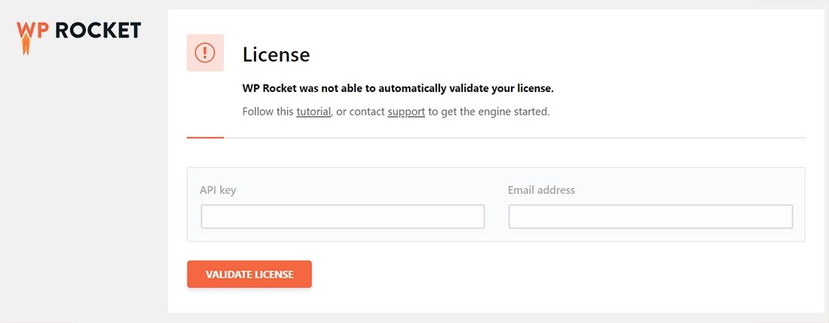
Task: Click the license validation error message
Action: point(398,89)
